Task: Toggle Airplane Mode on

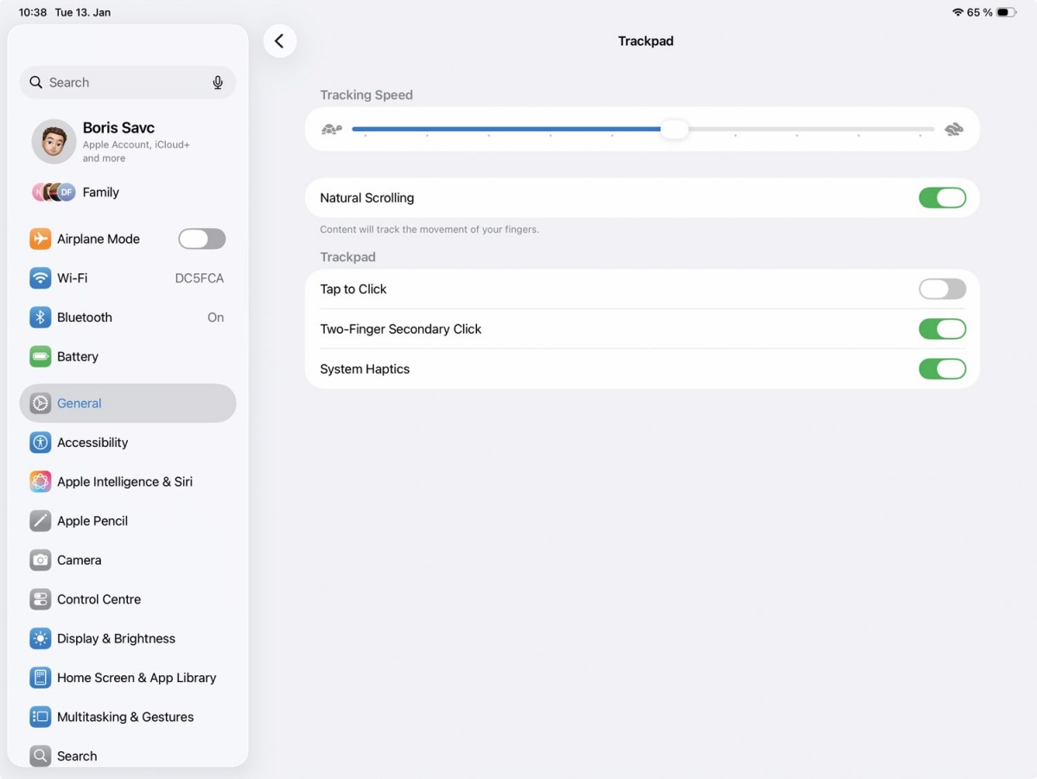Action: (x=202, y=239)
